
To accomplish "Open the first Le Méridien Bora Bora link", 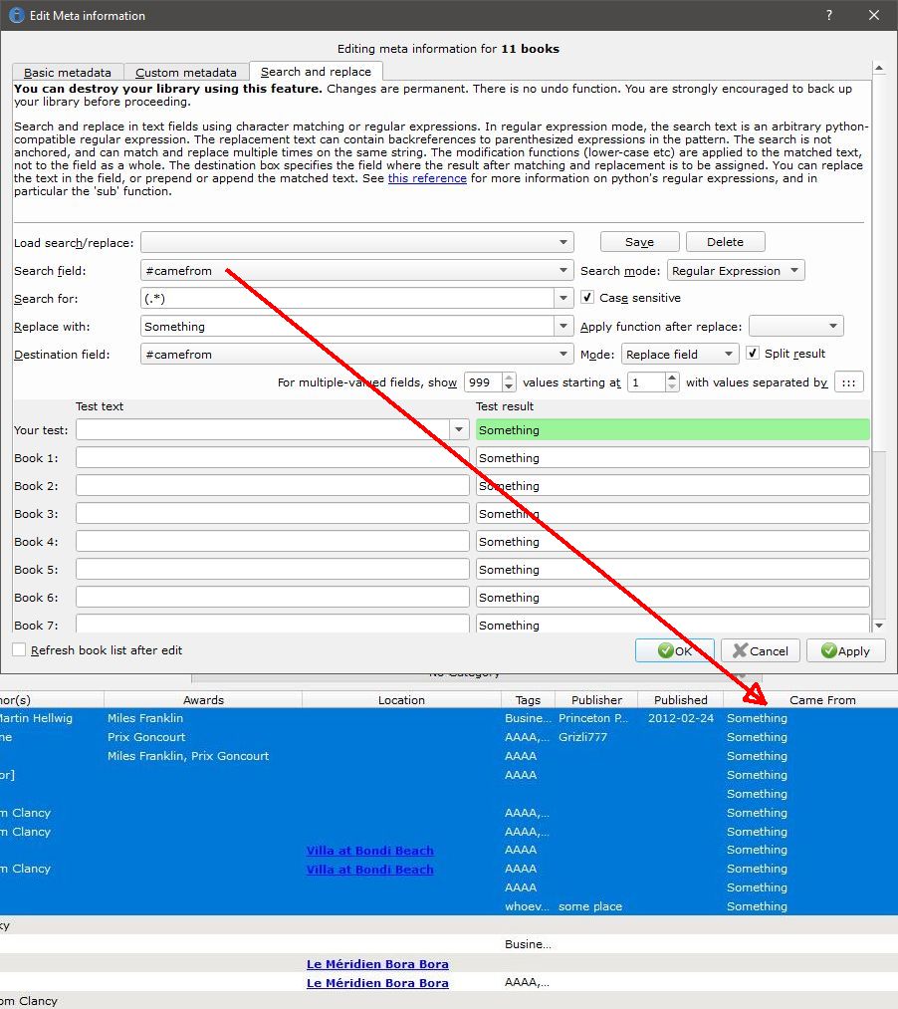I will coord(377,964).
